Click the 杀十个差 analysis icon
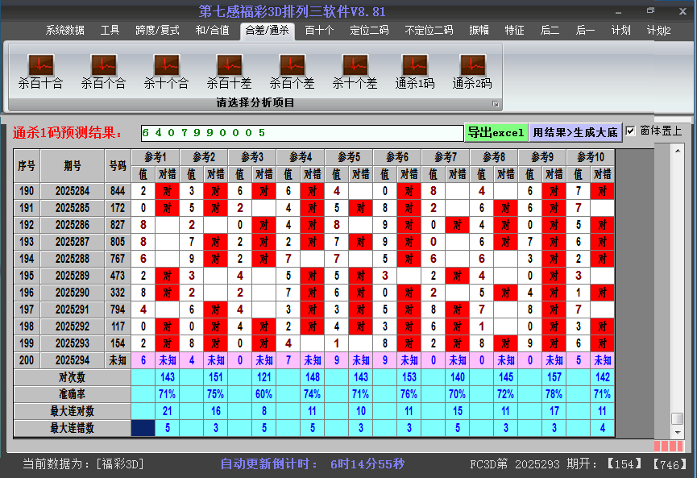The image size is (697, 478). 355,71
